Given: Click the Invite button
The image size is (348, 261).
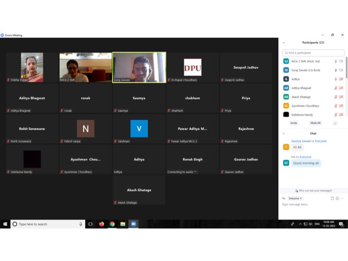Looking at the screenshot, I should click(x=294, y=123).
